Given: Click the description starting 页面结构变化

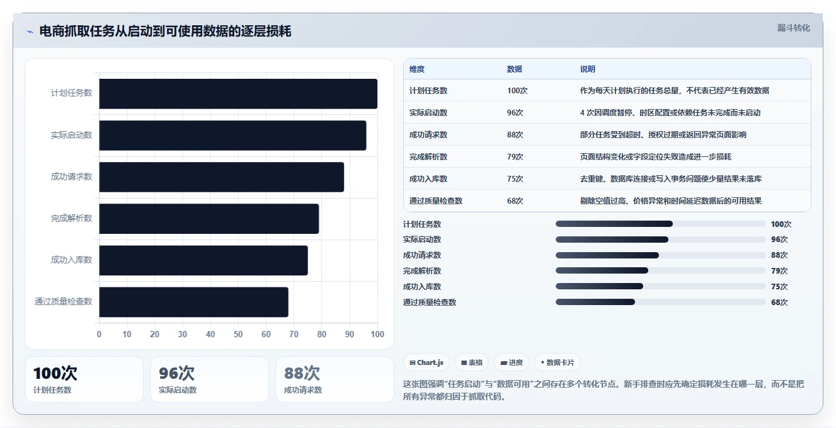Looking at the screenshot, I should (656, 157).
